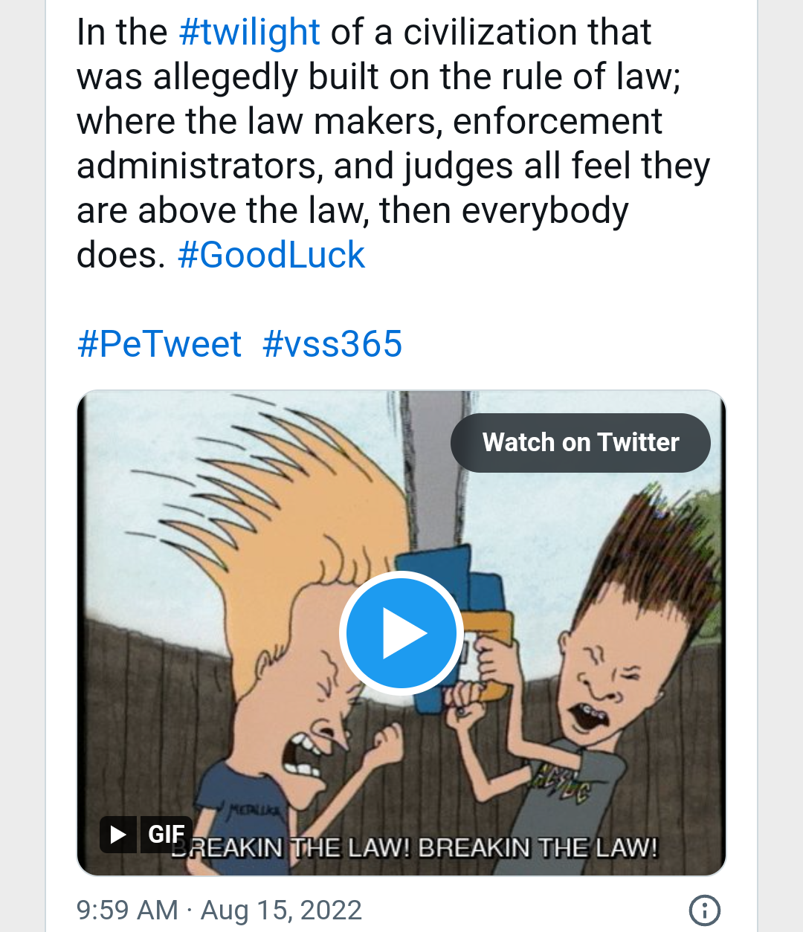Play the GIF with the large blue play button

(401, 633)
